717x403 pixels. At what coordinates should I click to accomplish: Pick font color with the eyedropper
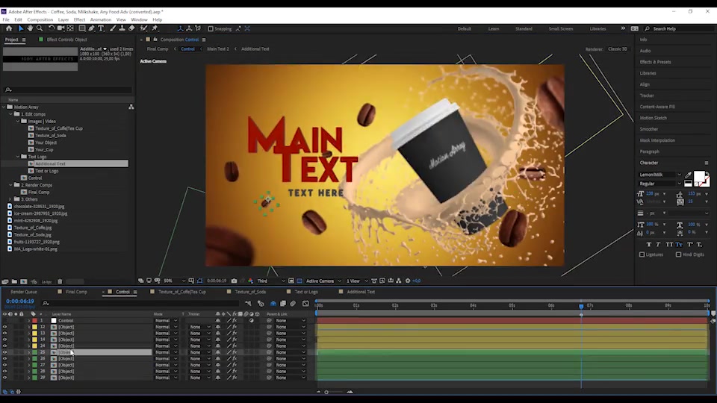pos(688,175)
